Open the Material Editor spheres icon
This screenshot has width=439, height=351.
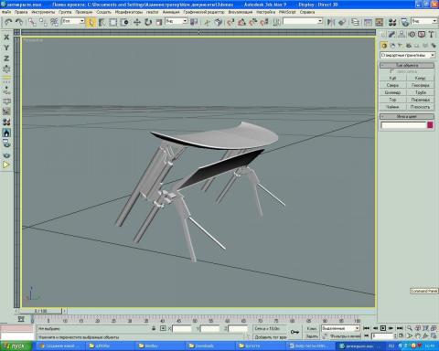coord(392,22)
